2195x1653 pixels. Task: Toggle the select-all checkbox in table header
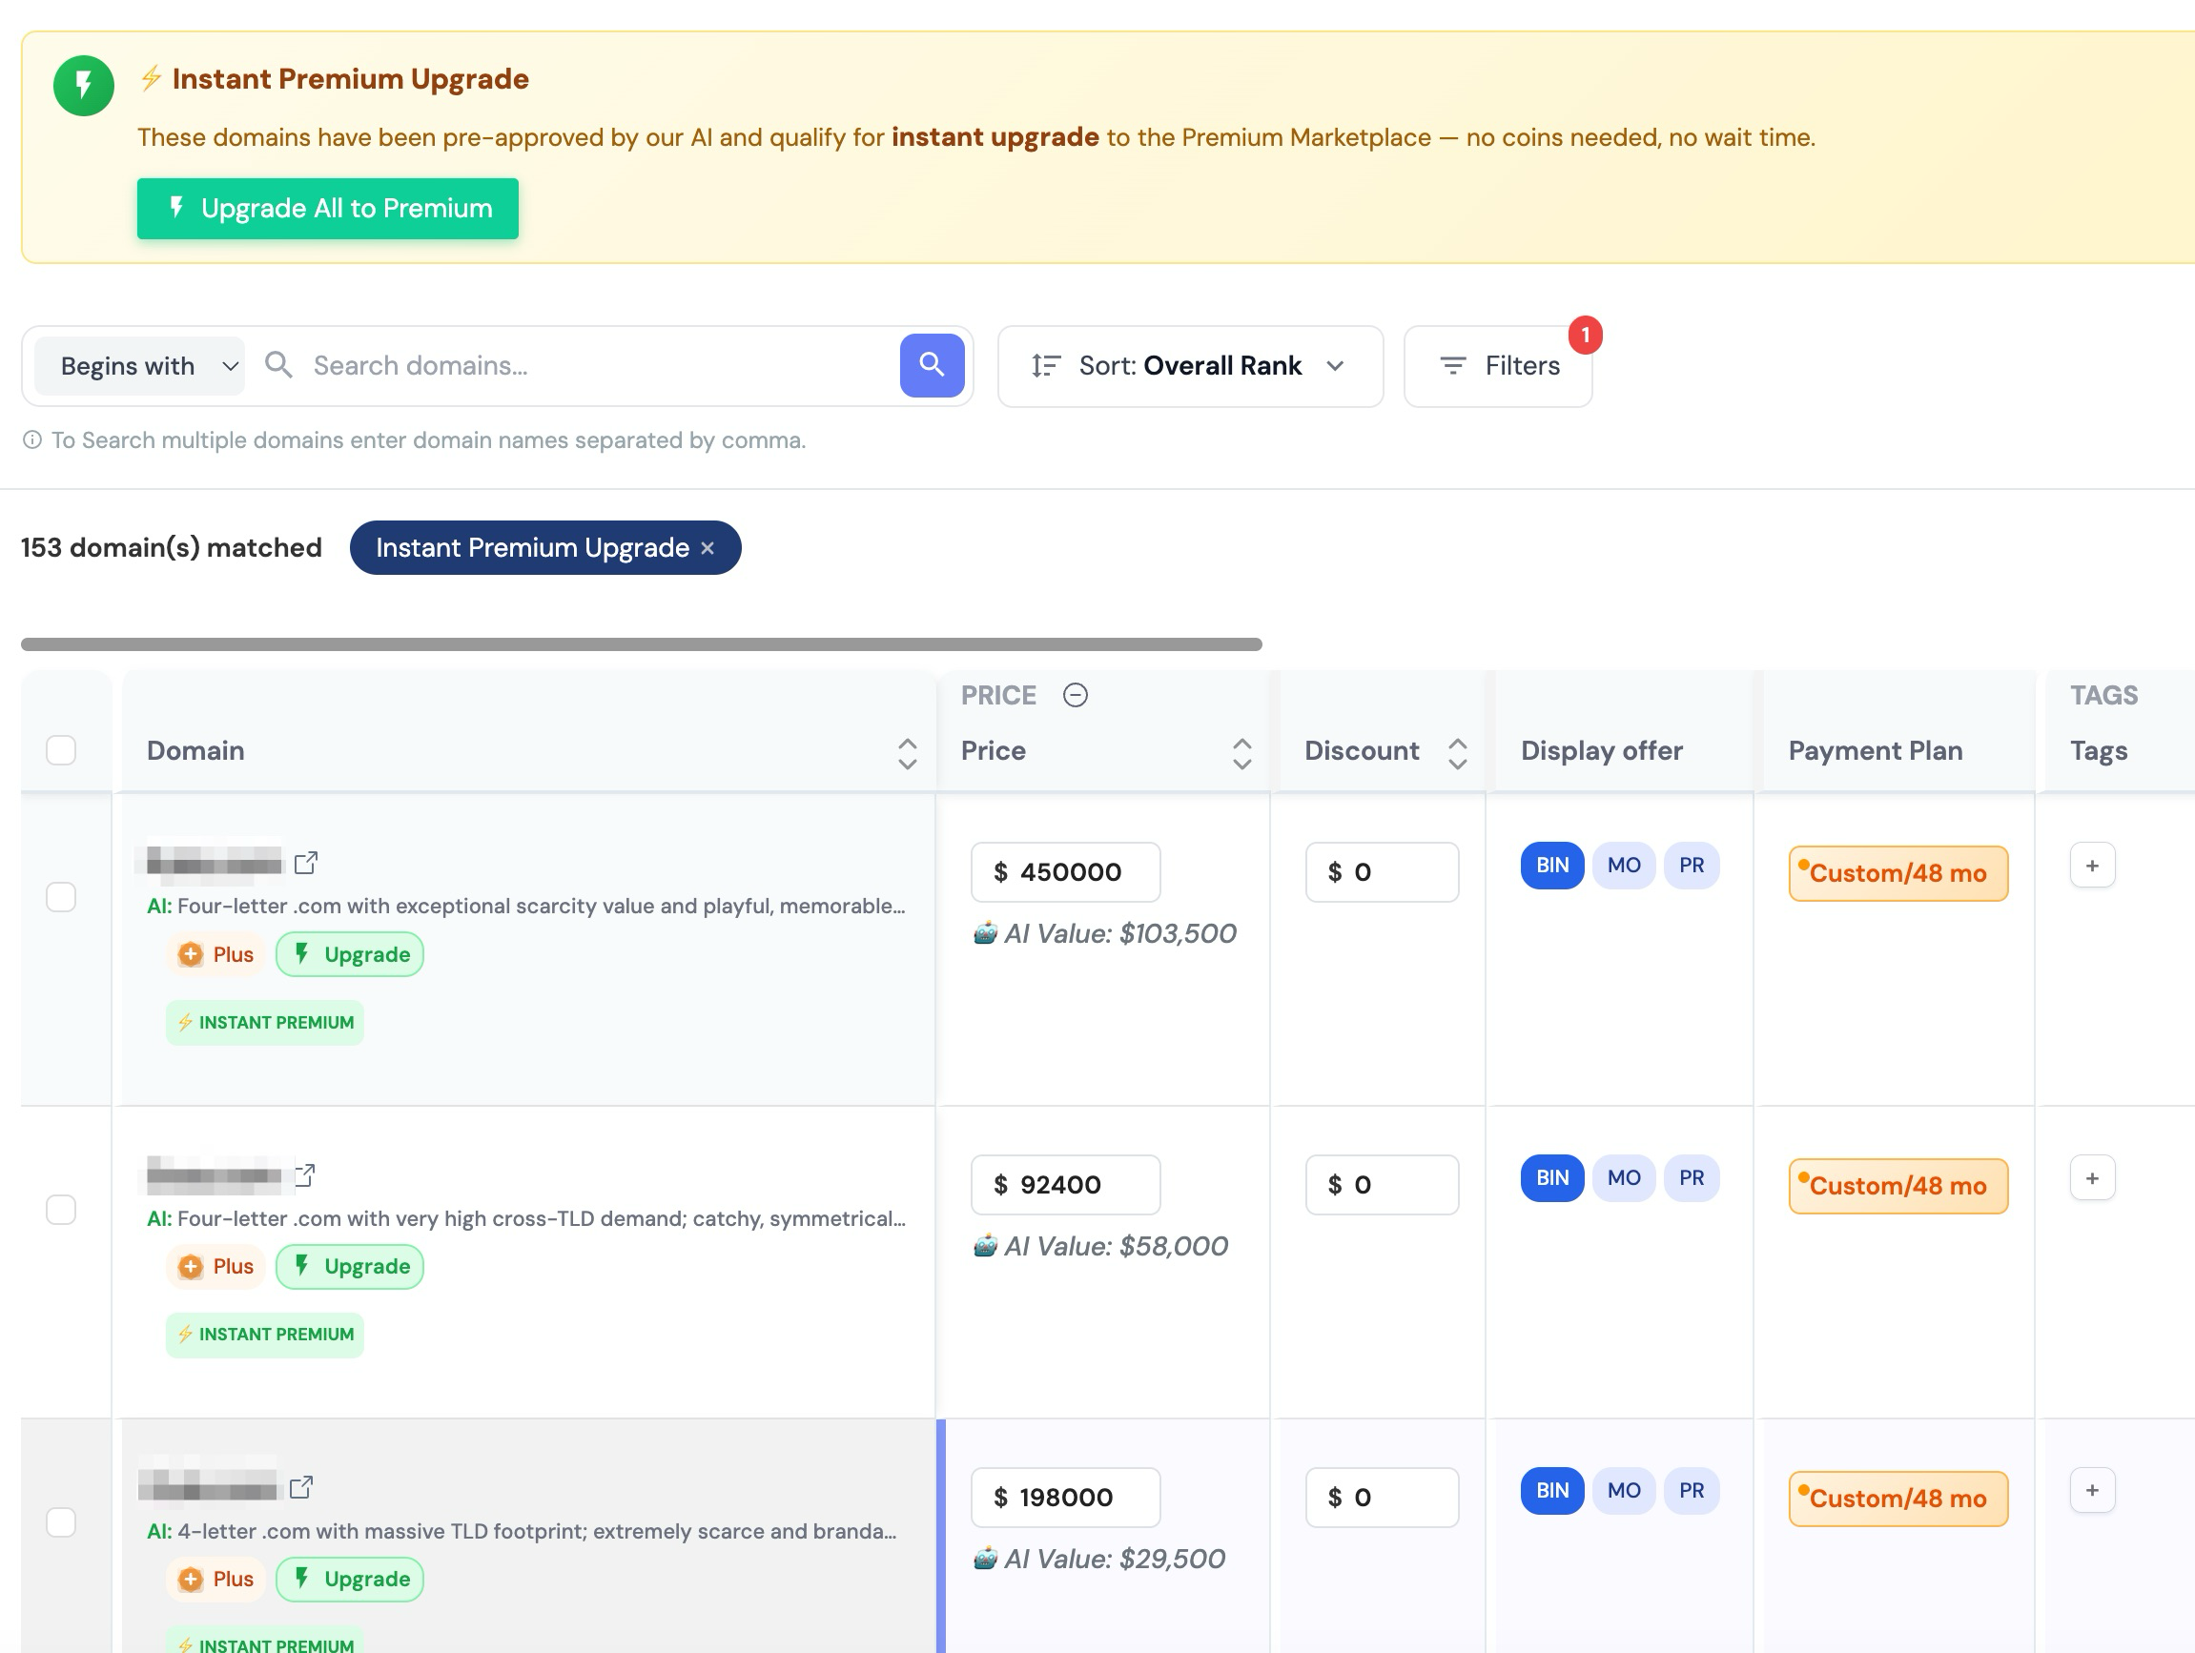(62, 750)
